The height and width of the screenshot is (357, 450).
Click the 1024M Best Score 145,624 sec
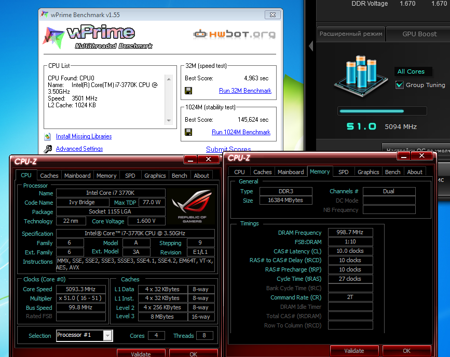253,120
